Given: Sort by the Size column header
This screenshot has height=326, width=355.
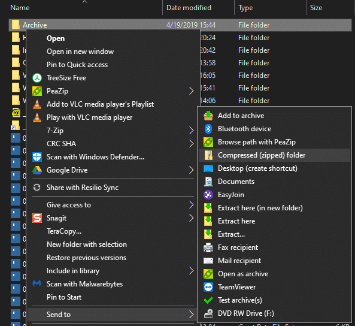Looking at the screenshot, I should (316, 8).
